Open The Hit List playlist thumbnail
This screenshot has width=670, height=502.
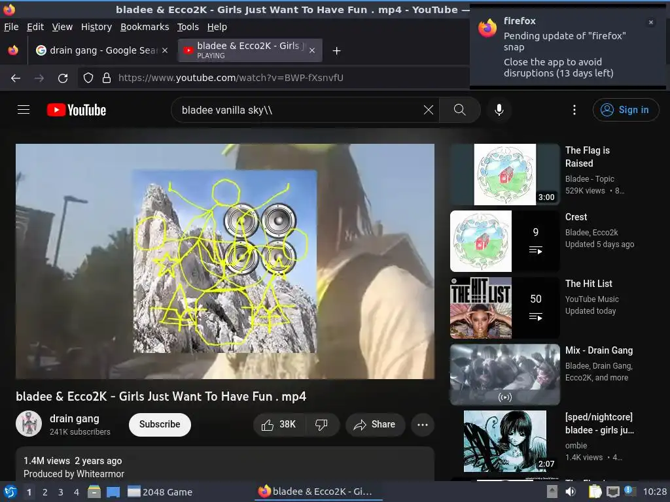504,308
